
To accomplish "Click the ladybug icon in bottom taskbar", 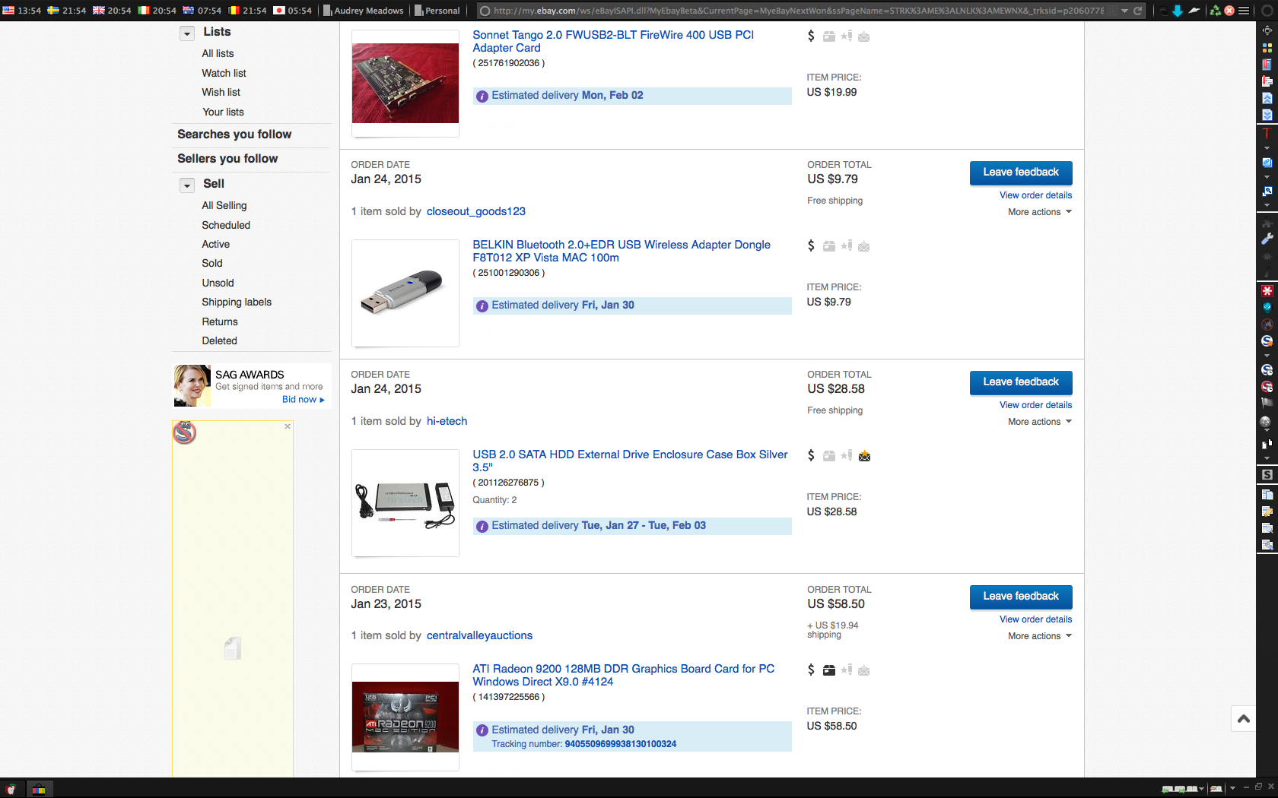I will point(11,789).
